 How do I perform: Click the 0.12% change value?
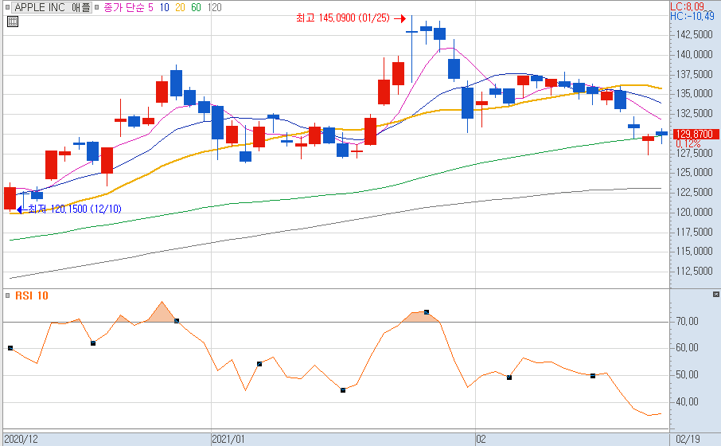[x=688, y=143]
